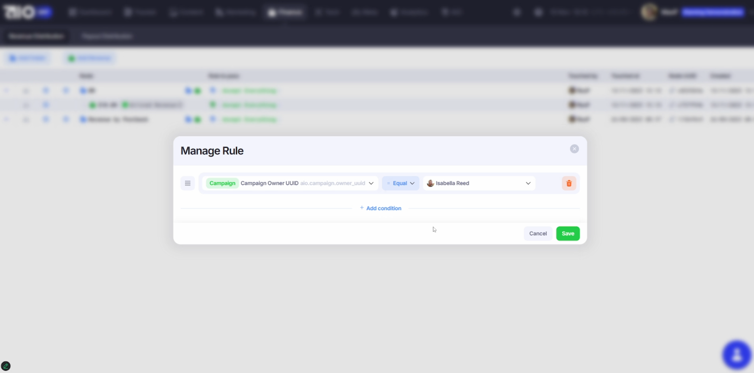This screenshot has height=373, width=754.
Task: Click the app logo in the top-left
Action: pyautogui.click(x=20, y=12)
